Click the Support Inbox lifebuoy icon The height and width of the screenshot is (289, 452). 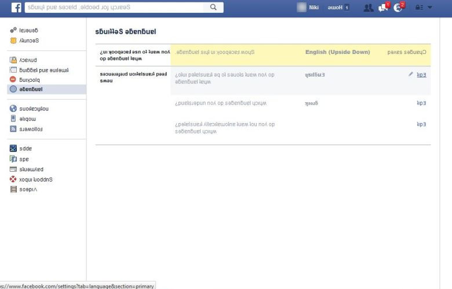[x=13, y=179]
